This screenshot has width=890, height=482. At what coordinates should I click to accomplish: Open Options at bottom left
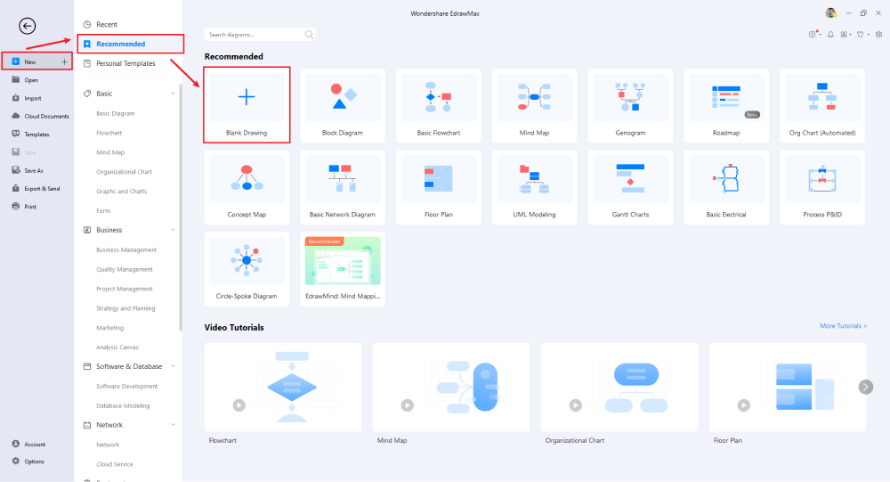point(34,462)
